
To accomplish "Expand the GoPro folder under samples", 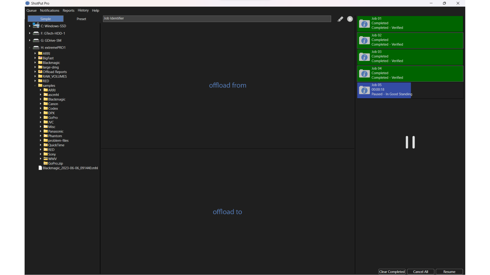I will (x=41, y=118).
